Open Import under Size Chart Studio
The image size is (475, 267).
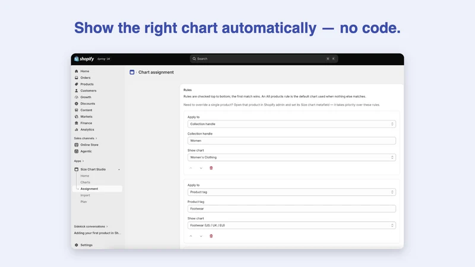tap(85, 195)
